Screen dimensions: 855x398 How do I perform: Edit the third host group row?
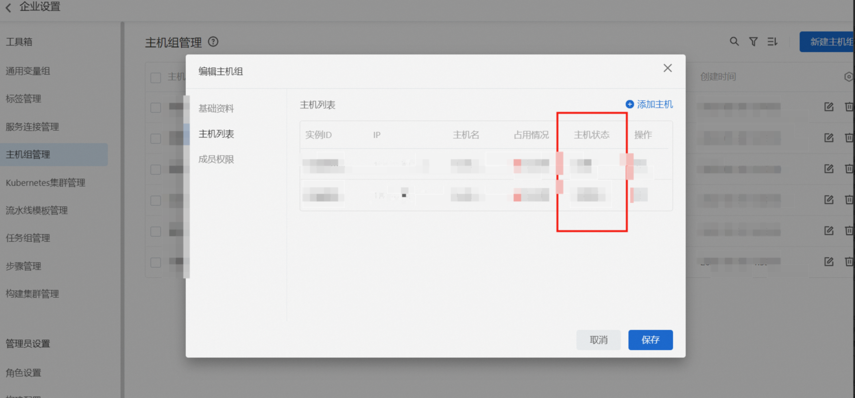tap(829, 169)
